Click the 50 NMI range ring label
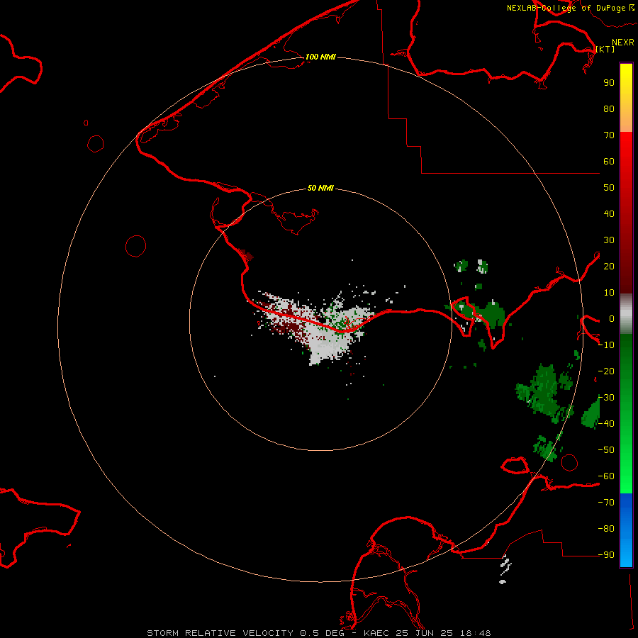The height and width of the screenshot is (638, 638). 320,188
